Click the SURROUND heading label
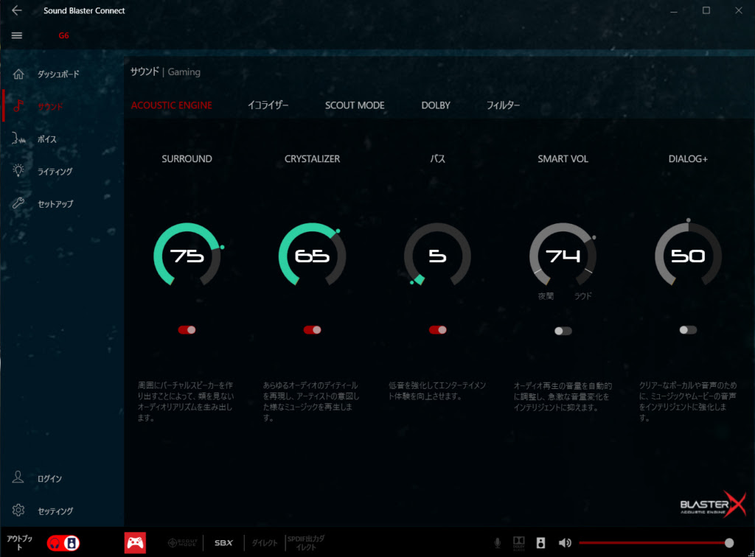This screenshot has height=557, width=755. point(187,158)
